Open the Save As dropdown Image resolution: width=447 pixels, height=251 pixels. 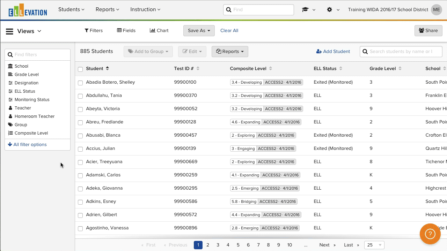(199, 31)
